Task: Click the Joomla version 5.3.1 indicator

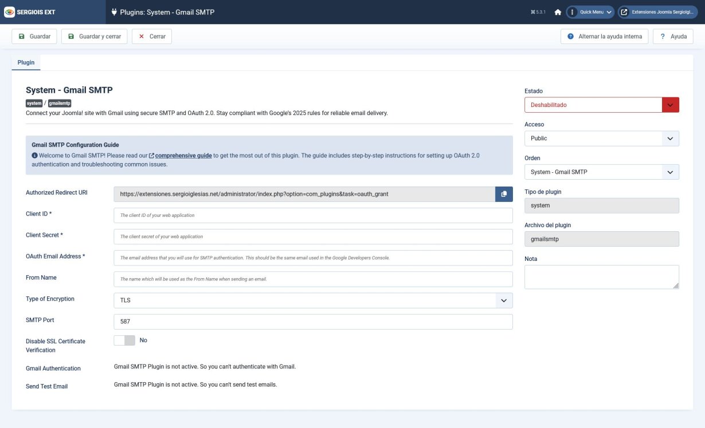Action: (539, 12)
